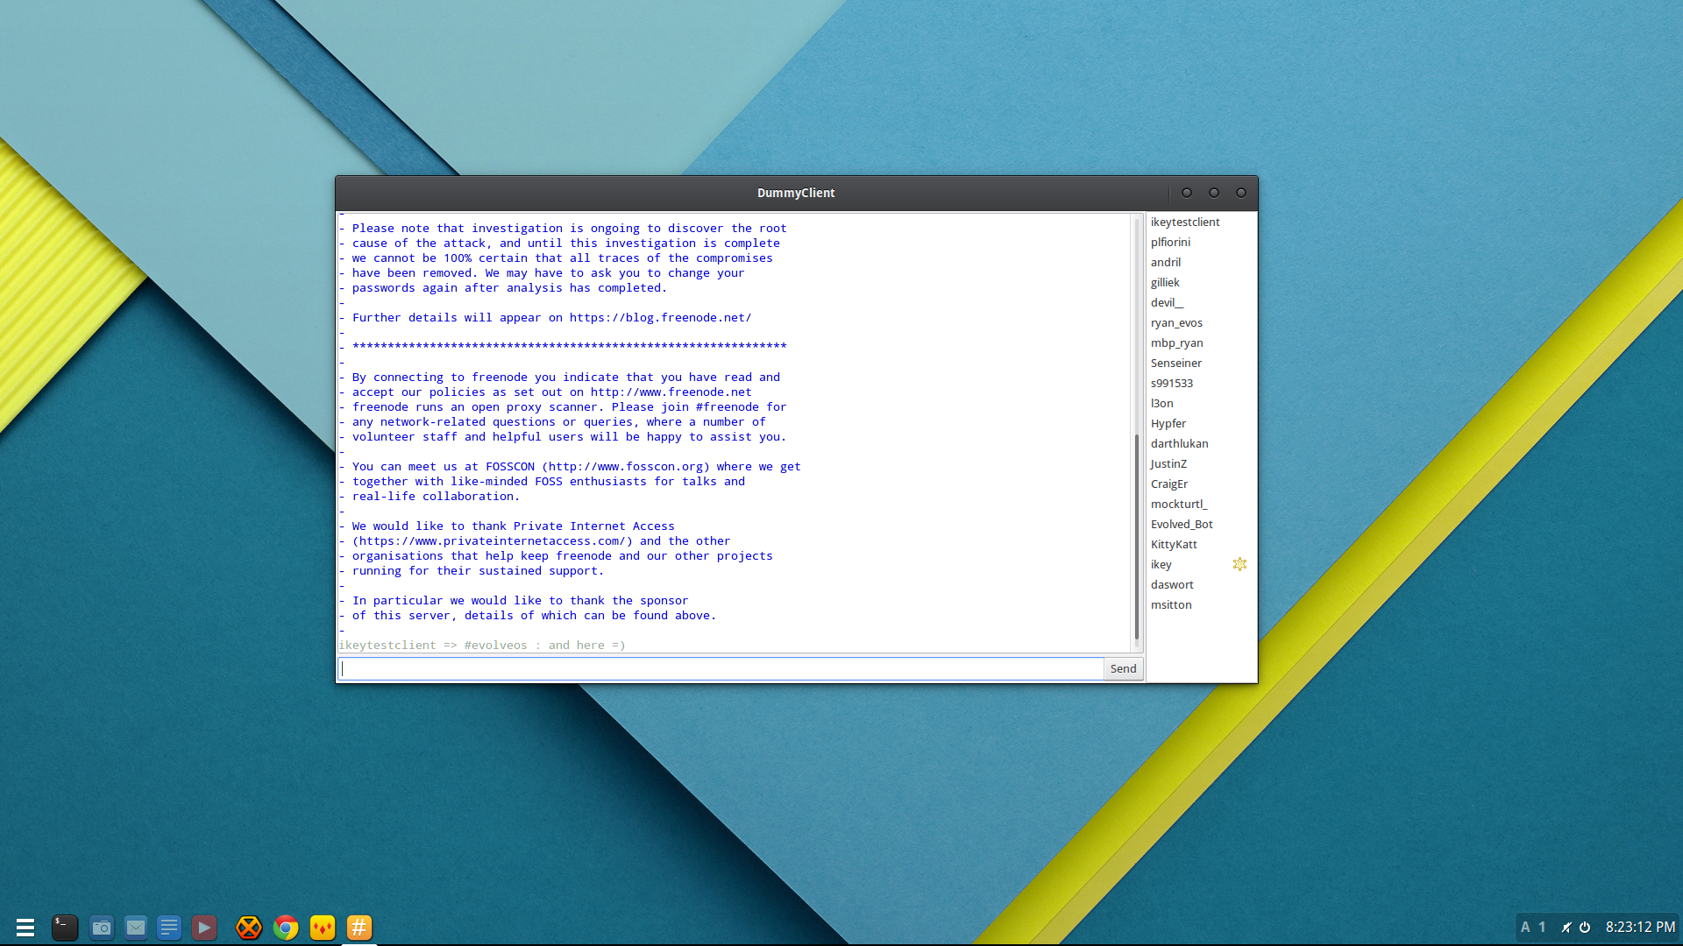Click the http://www.fosscon.org URL text
1683x946 pixels.
[x=626, y=467]
